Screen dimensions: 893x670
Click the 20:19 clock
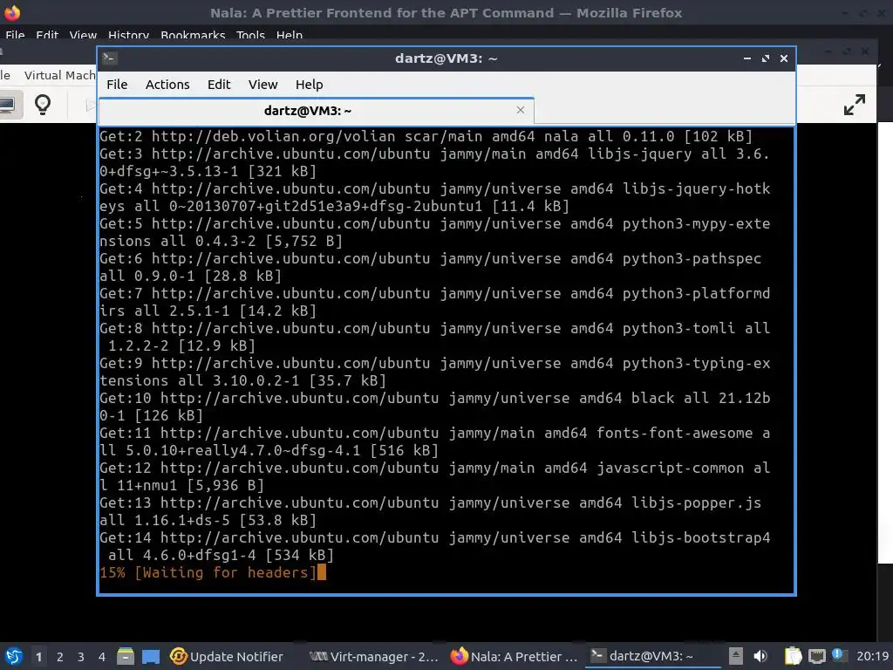pos(872,656)
